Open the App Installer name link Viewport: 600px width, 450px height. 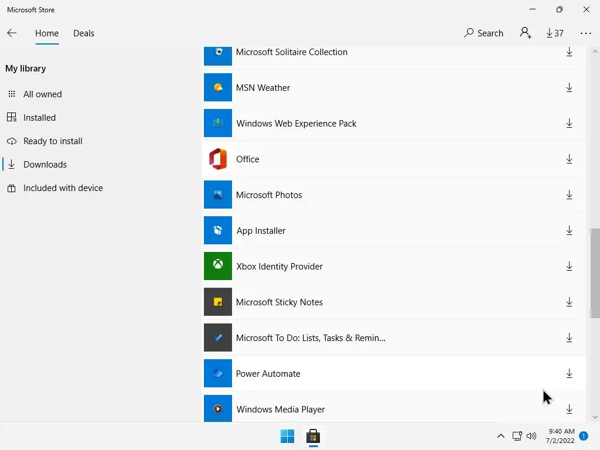point(261,231)
